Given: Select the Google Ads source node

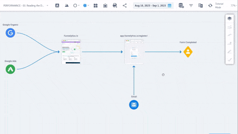Looking at the screenshot, I should coord(10,69).
